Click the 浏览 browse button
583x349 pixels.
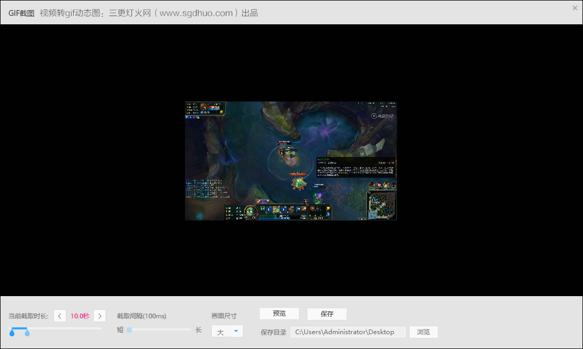tap(423, 332)
